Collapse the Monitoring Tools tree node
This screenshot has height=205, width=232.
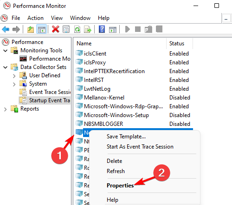6,50
